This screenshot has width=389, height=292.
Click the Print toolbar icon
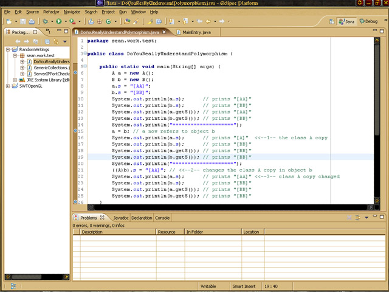click(x=32, y=22)
